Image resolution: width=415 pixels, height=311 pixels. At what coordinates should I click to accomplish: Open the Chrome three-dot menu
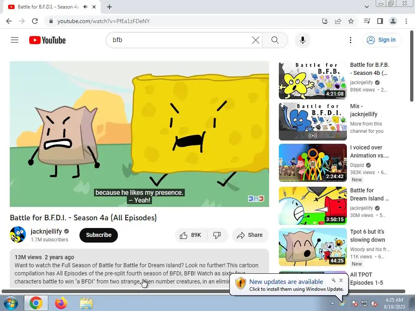[406, 21]
